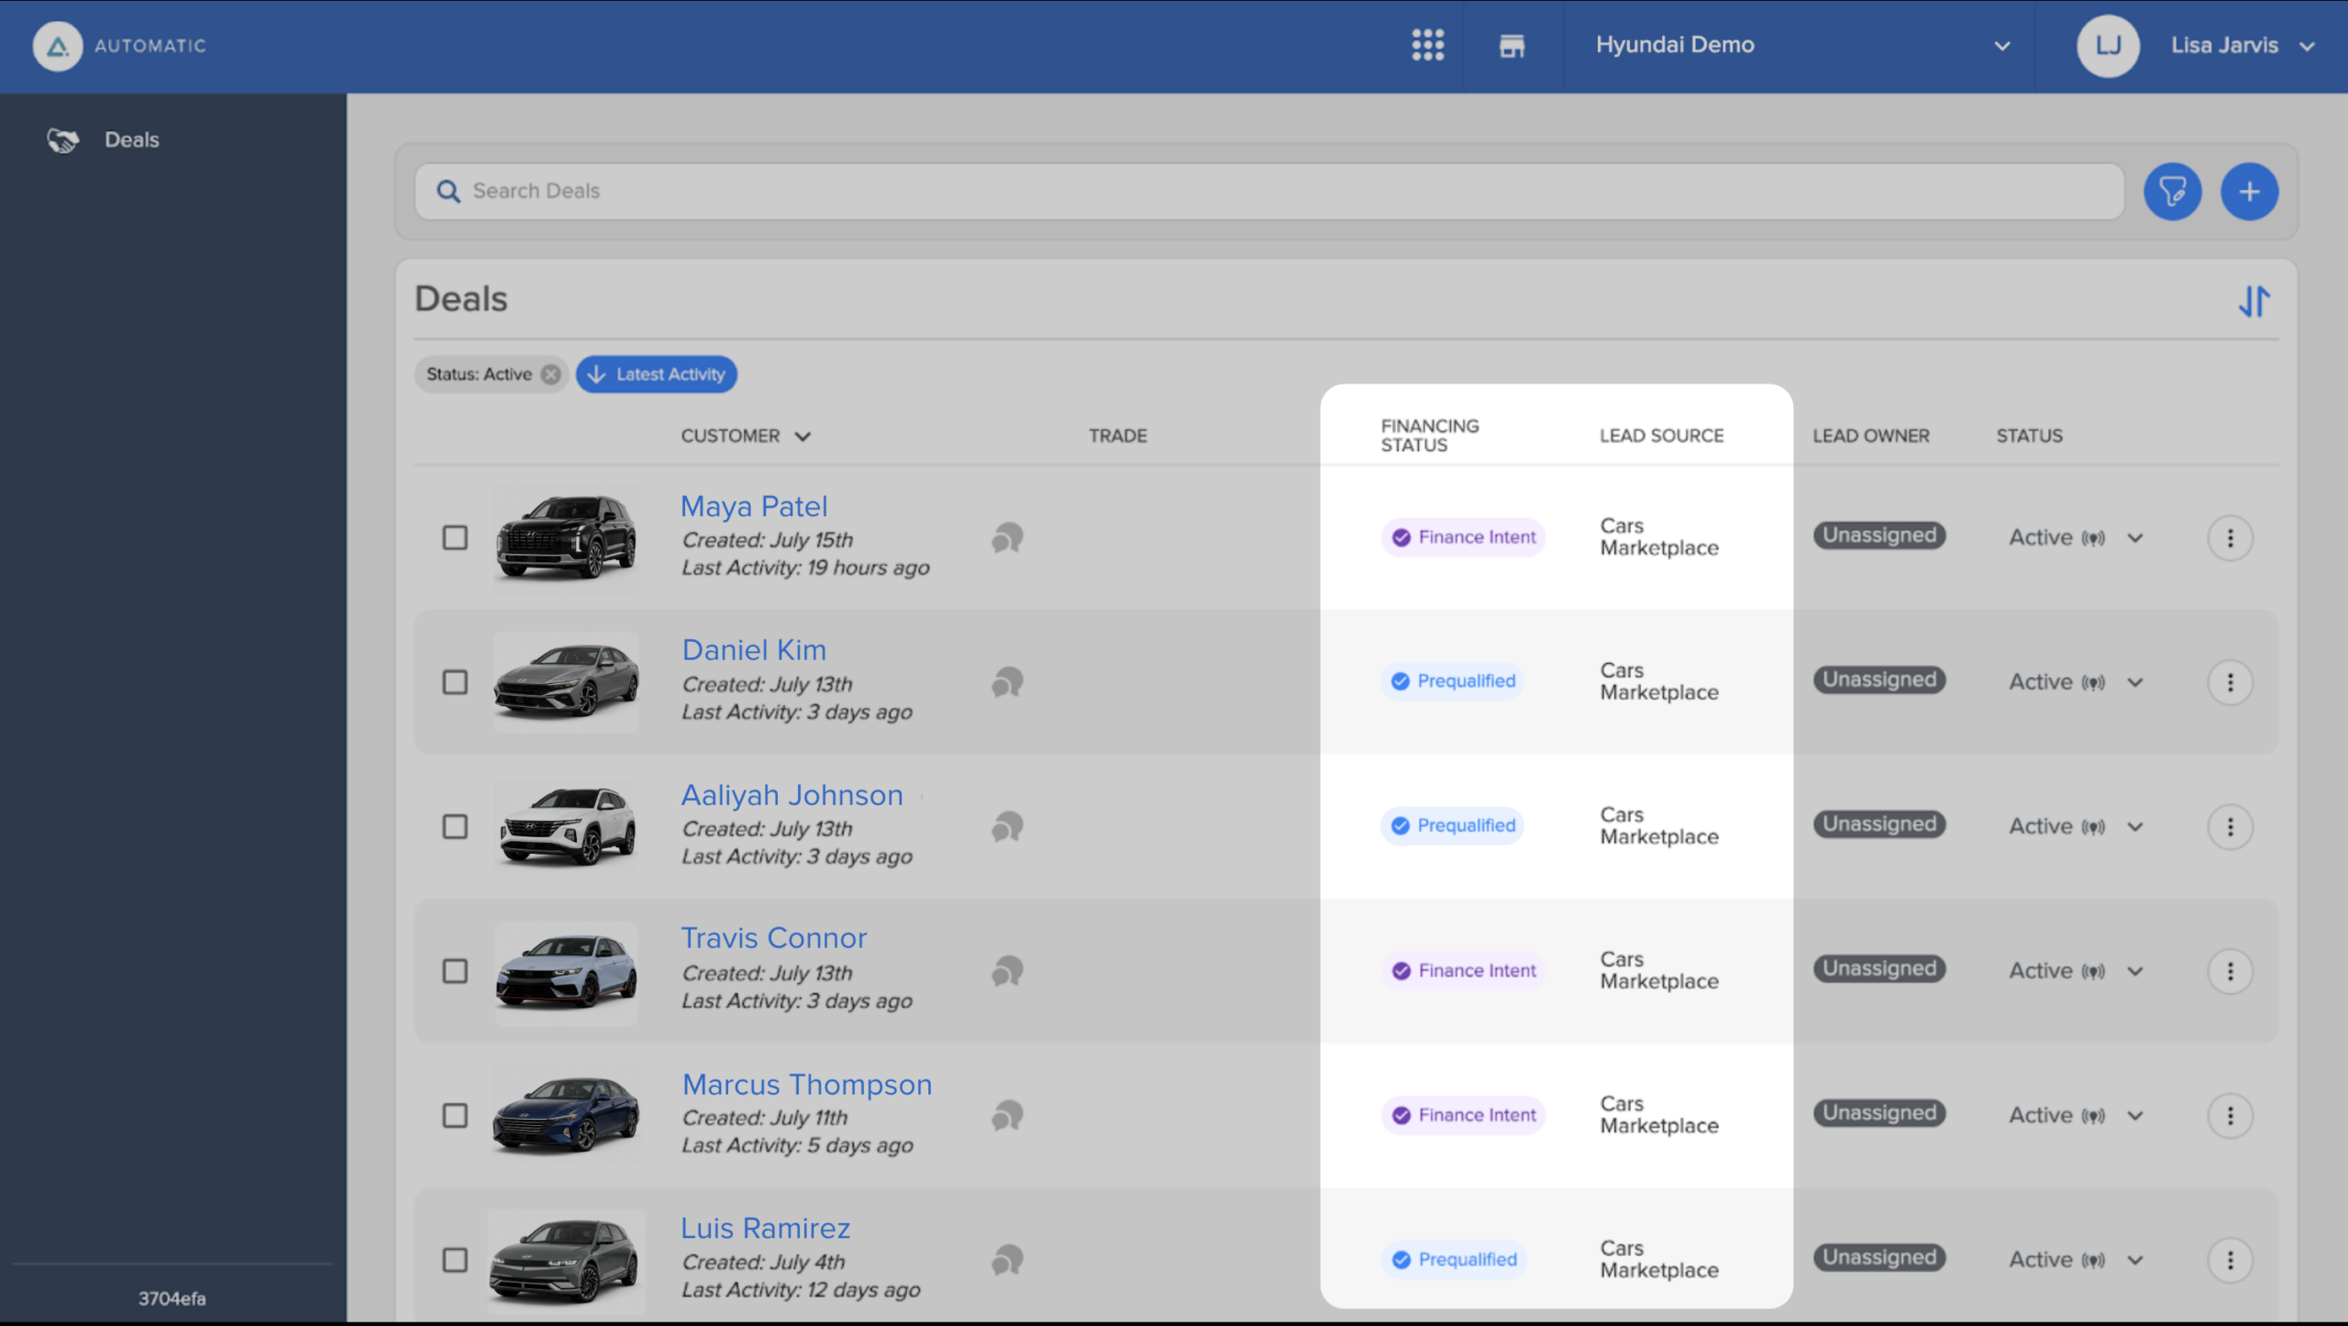Click chat icon for Travis Connor
This screenshot has height=1326, width=2348.
(1007, 971)
